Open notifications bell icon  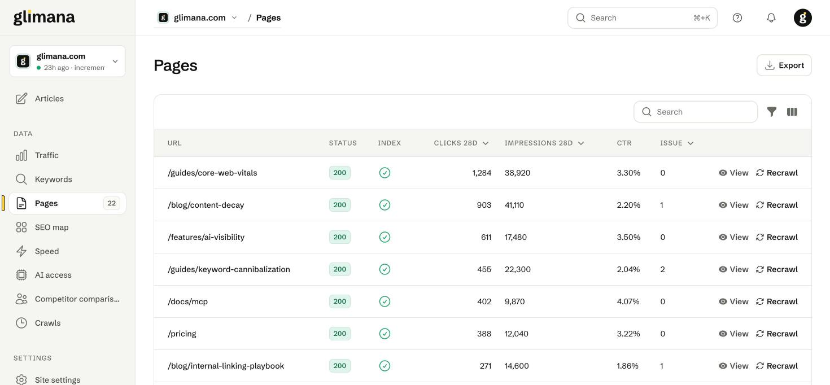(771, 18)
